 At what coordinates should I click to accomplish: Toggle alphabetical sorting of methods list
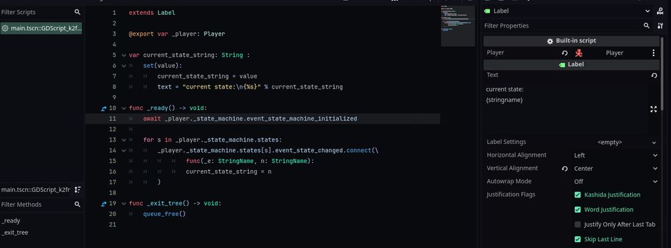click(77, 190)
